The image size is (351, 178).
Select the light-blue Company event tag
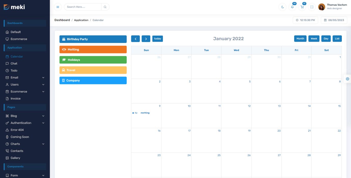[93, 80]
